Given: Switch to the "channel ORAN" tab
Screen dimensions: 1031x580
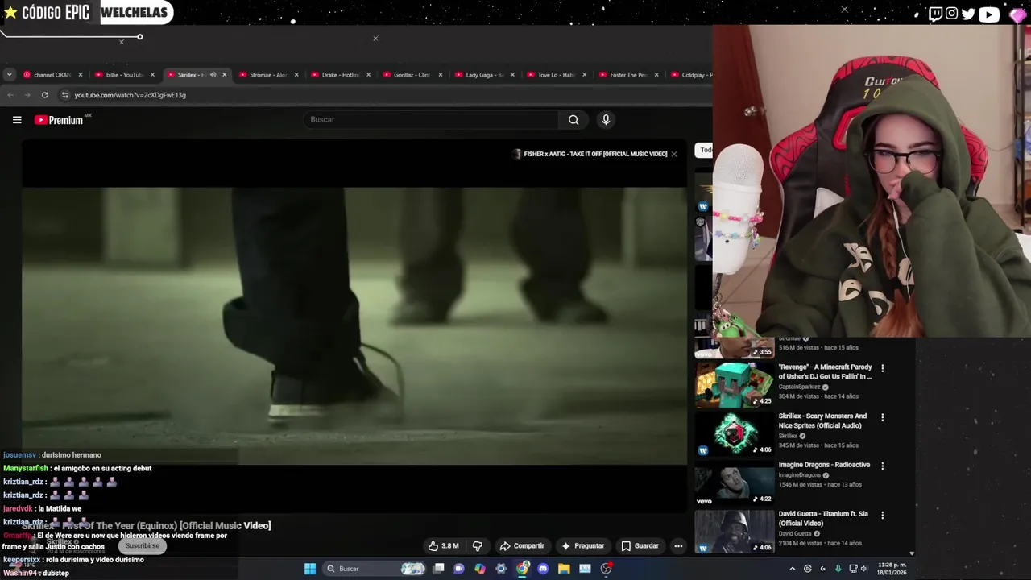Looking at the screenshot, I should point(52,75).
